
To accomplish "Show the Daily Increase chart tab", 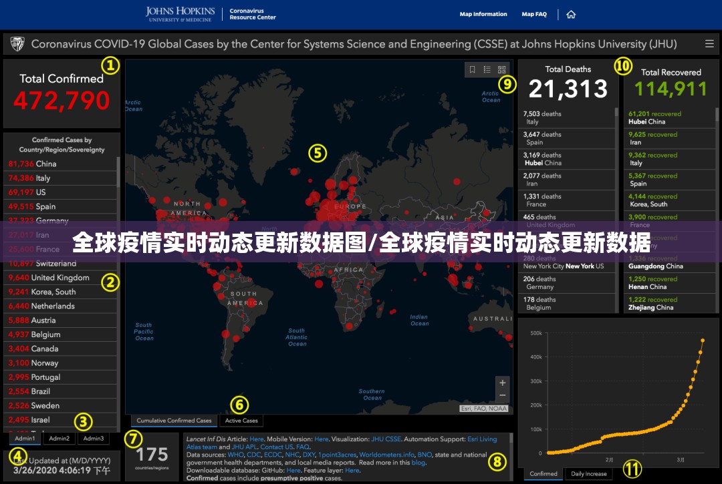I will (589, 473).
